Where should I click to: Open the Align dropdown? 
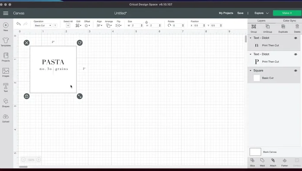(99, 25)
